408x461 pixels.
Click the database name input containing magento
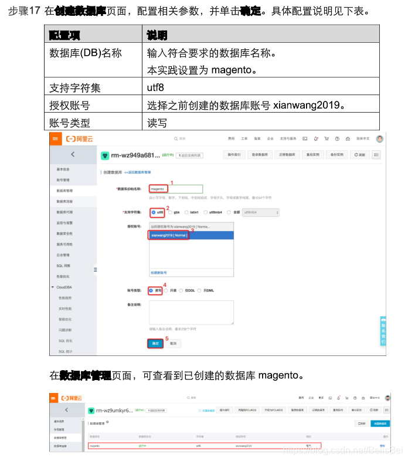point(176,189)
